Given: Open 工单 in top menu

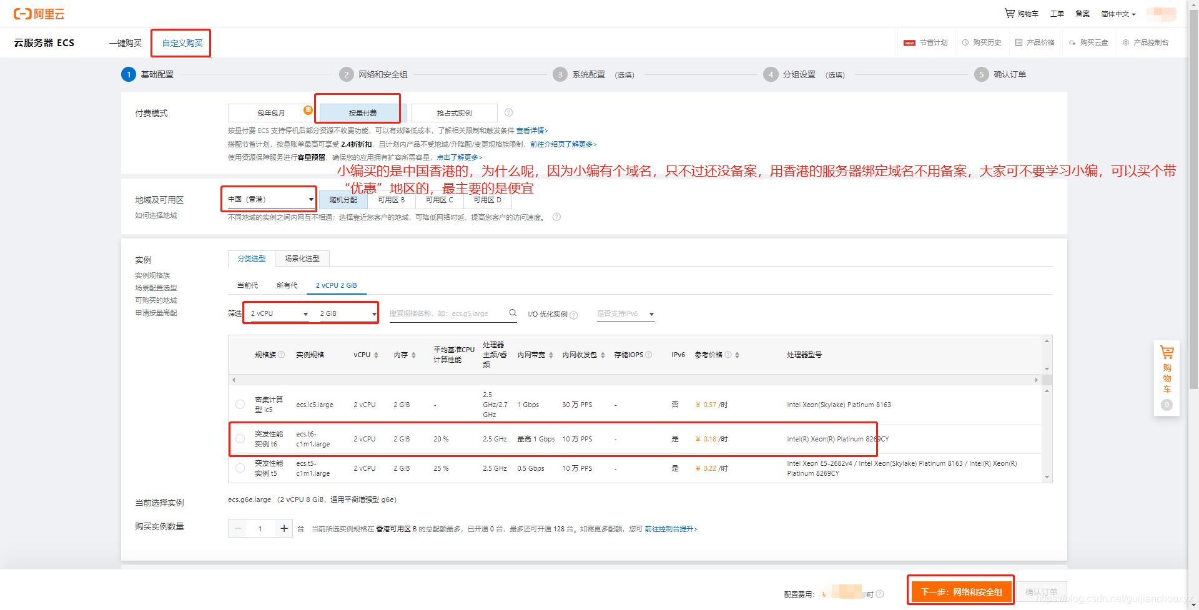Looking at the screenshot, I should 1057,14.
